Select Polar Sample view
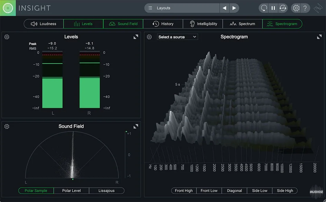Viewport: 326px width, 202px height. [36, 191]
